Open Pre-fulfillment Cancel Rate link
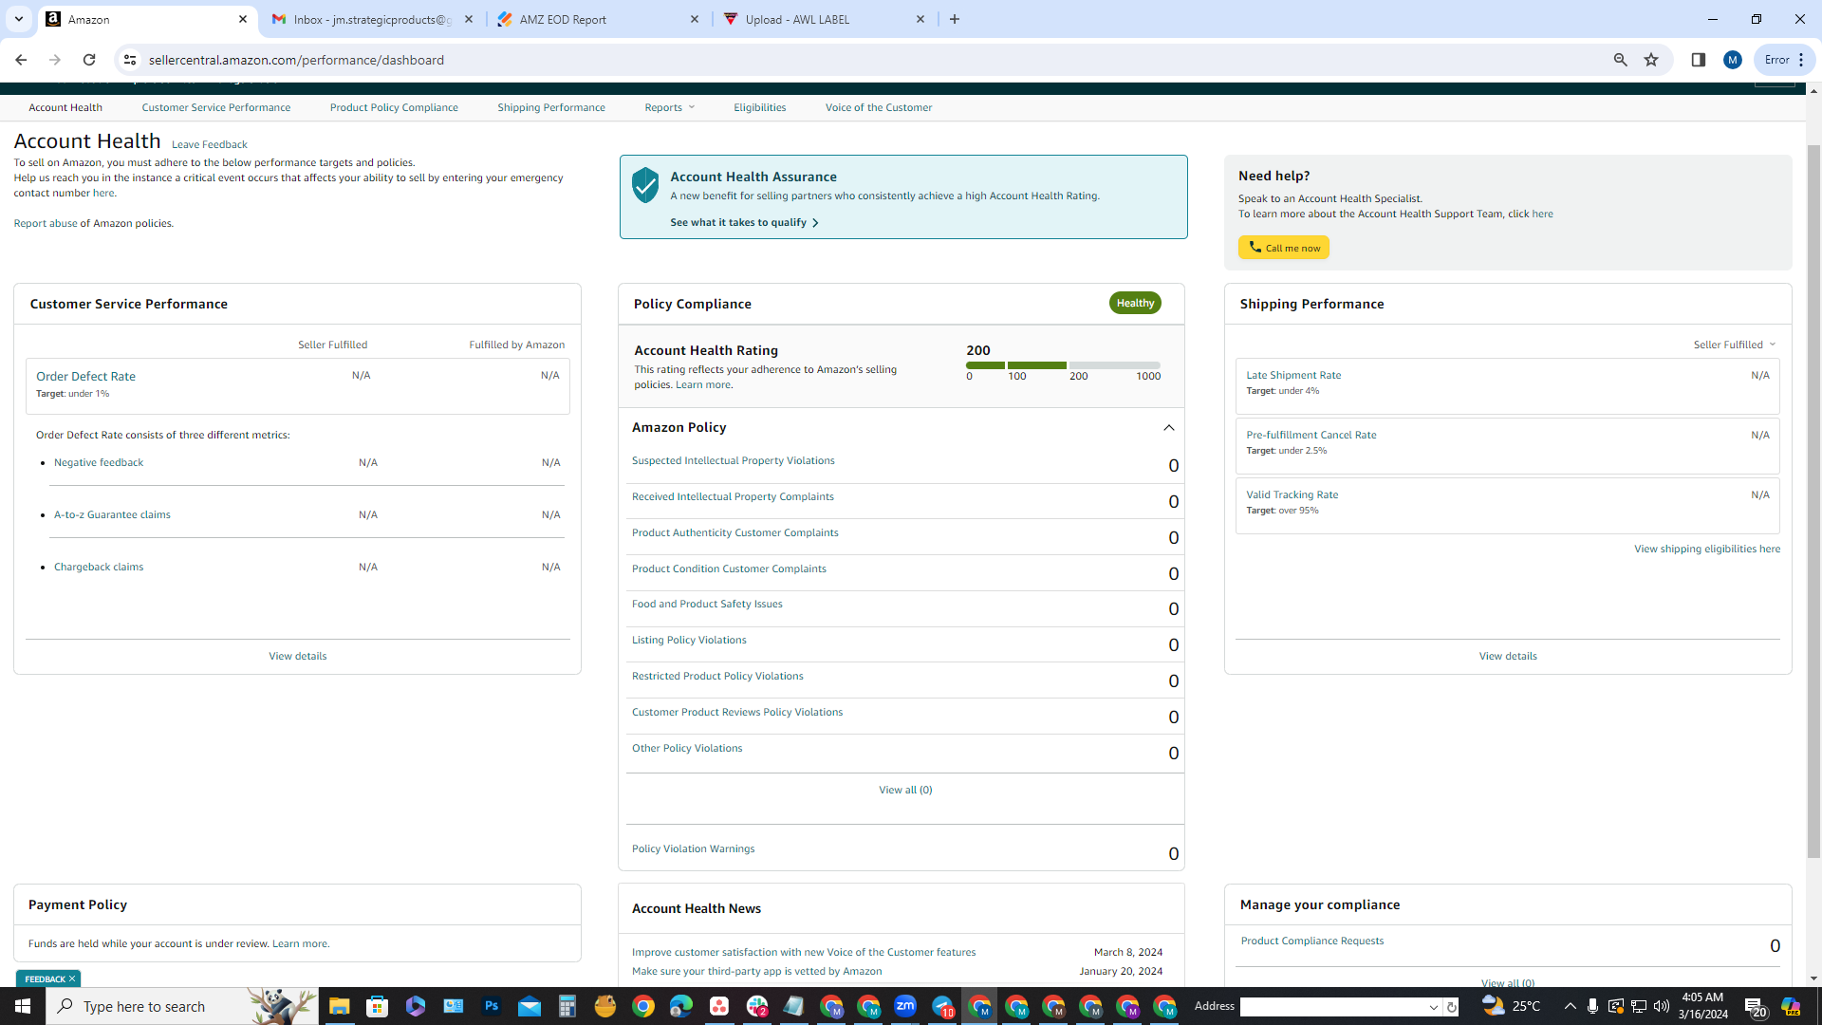The width and height of the screenshot is (1822, 1025). [x=1311, y=435]
